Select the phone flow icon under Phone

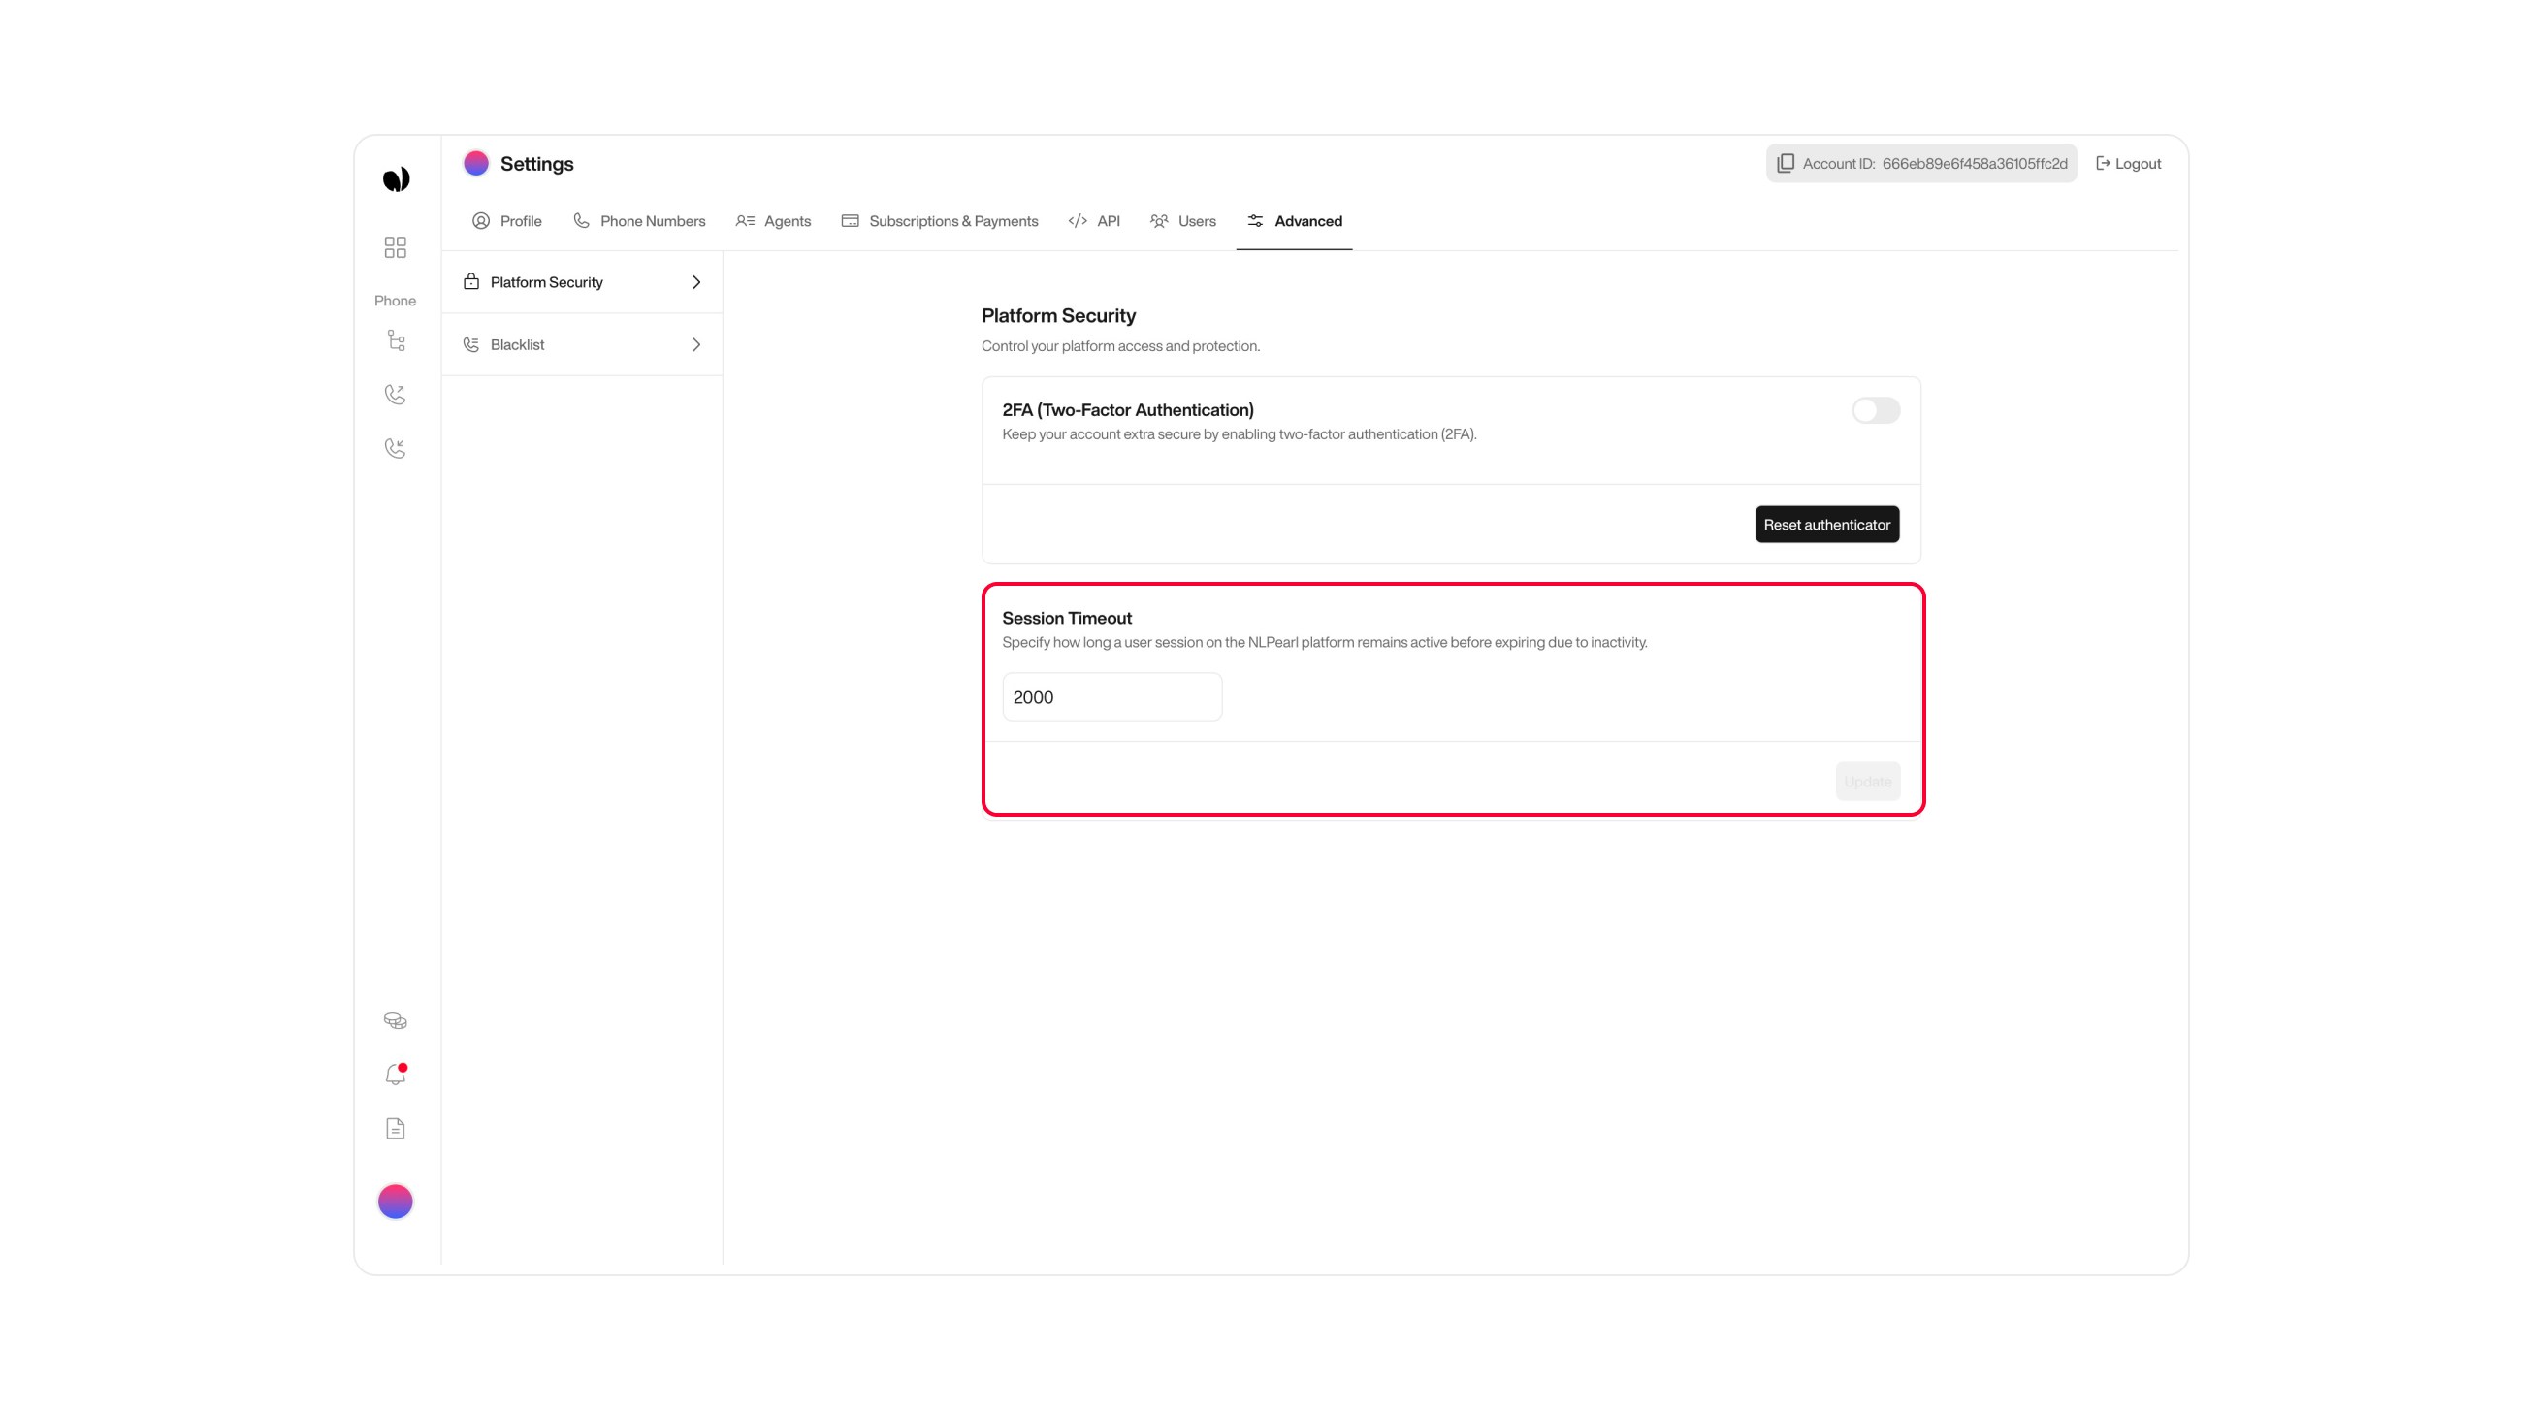click(395, 341)
